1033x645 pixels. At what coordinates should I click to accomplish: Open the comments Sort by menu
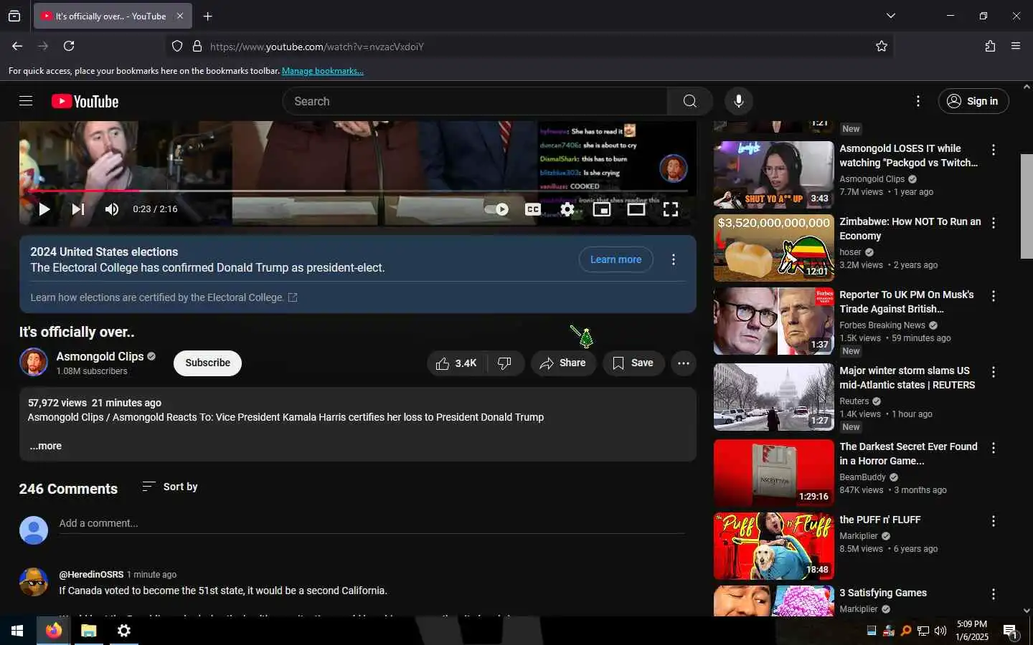(169, 487)
